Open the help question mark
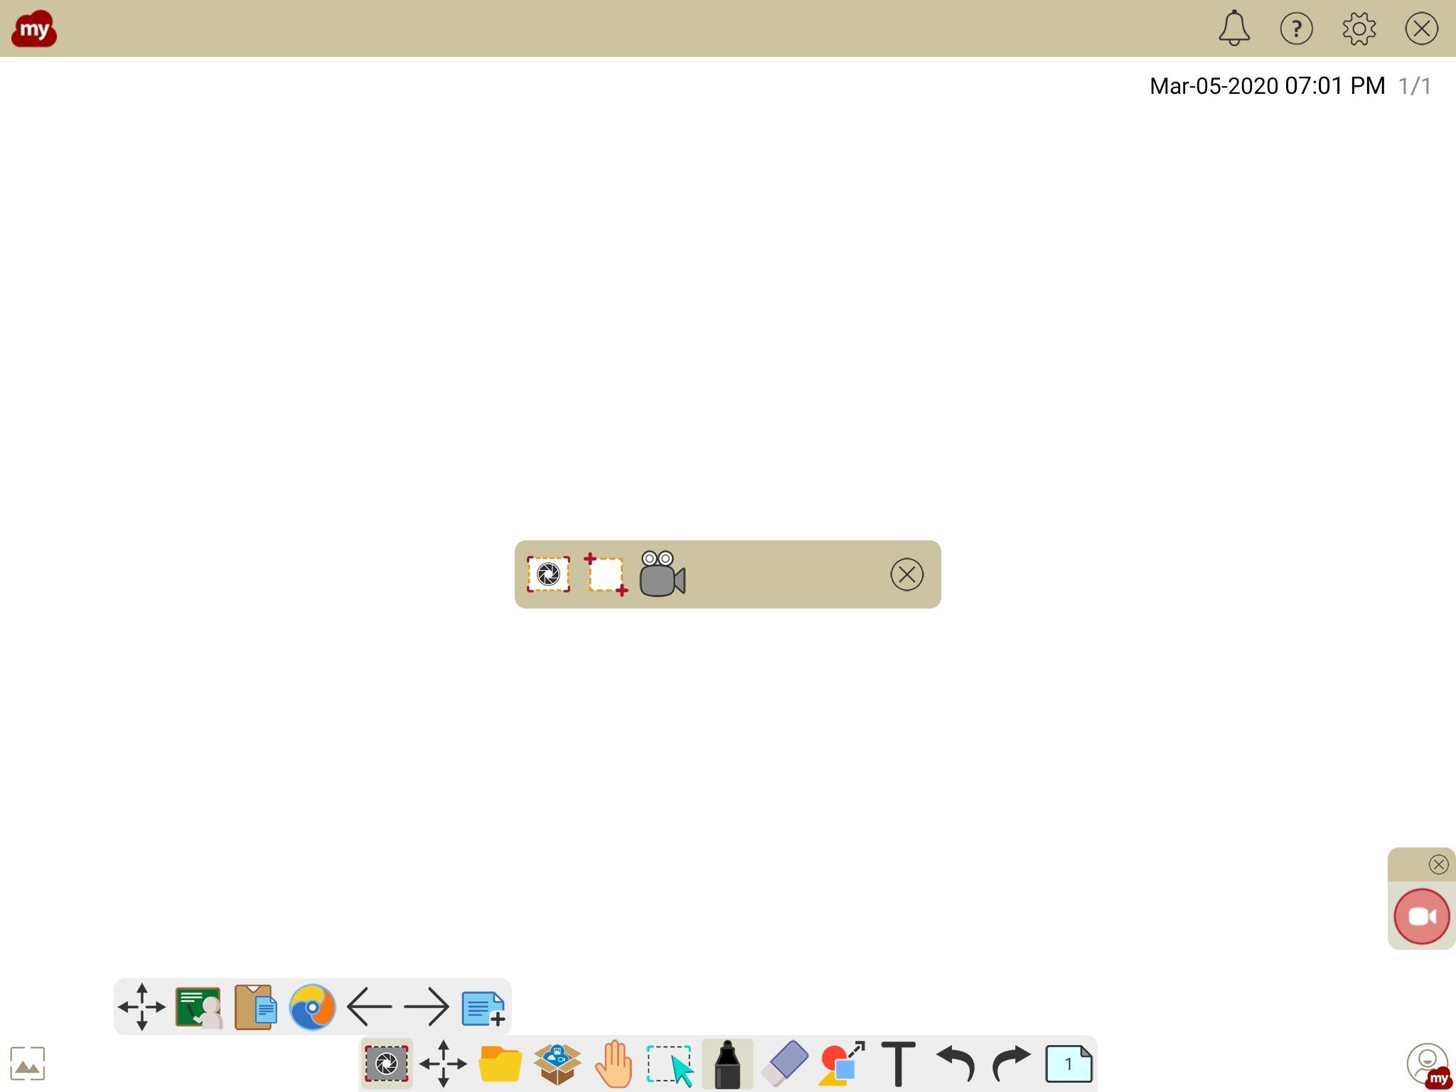Image resolution: width=1456 pixels, height=1092 pixels. [1296, 28]
